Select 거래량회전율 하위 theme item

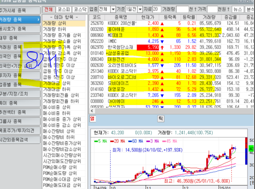pos(64,101)
